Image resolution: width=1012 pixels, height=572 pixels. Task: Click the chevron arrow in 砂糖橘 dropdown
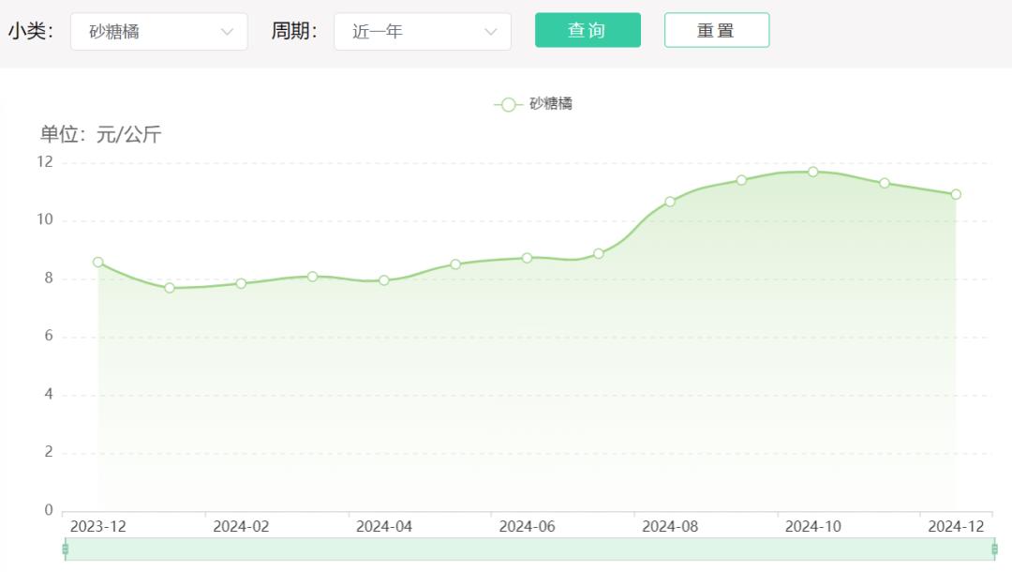[x=227, y=32]
